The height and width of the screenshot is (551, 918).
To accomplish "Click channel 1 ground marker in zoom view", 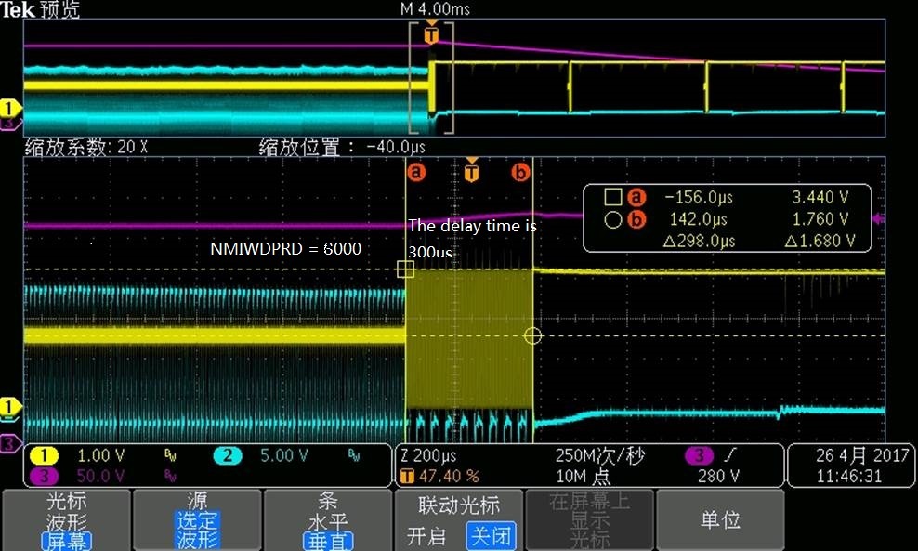I will 9,406.
